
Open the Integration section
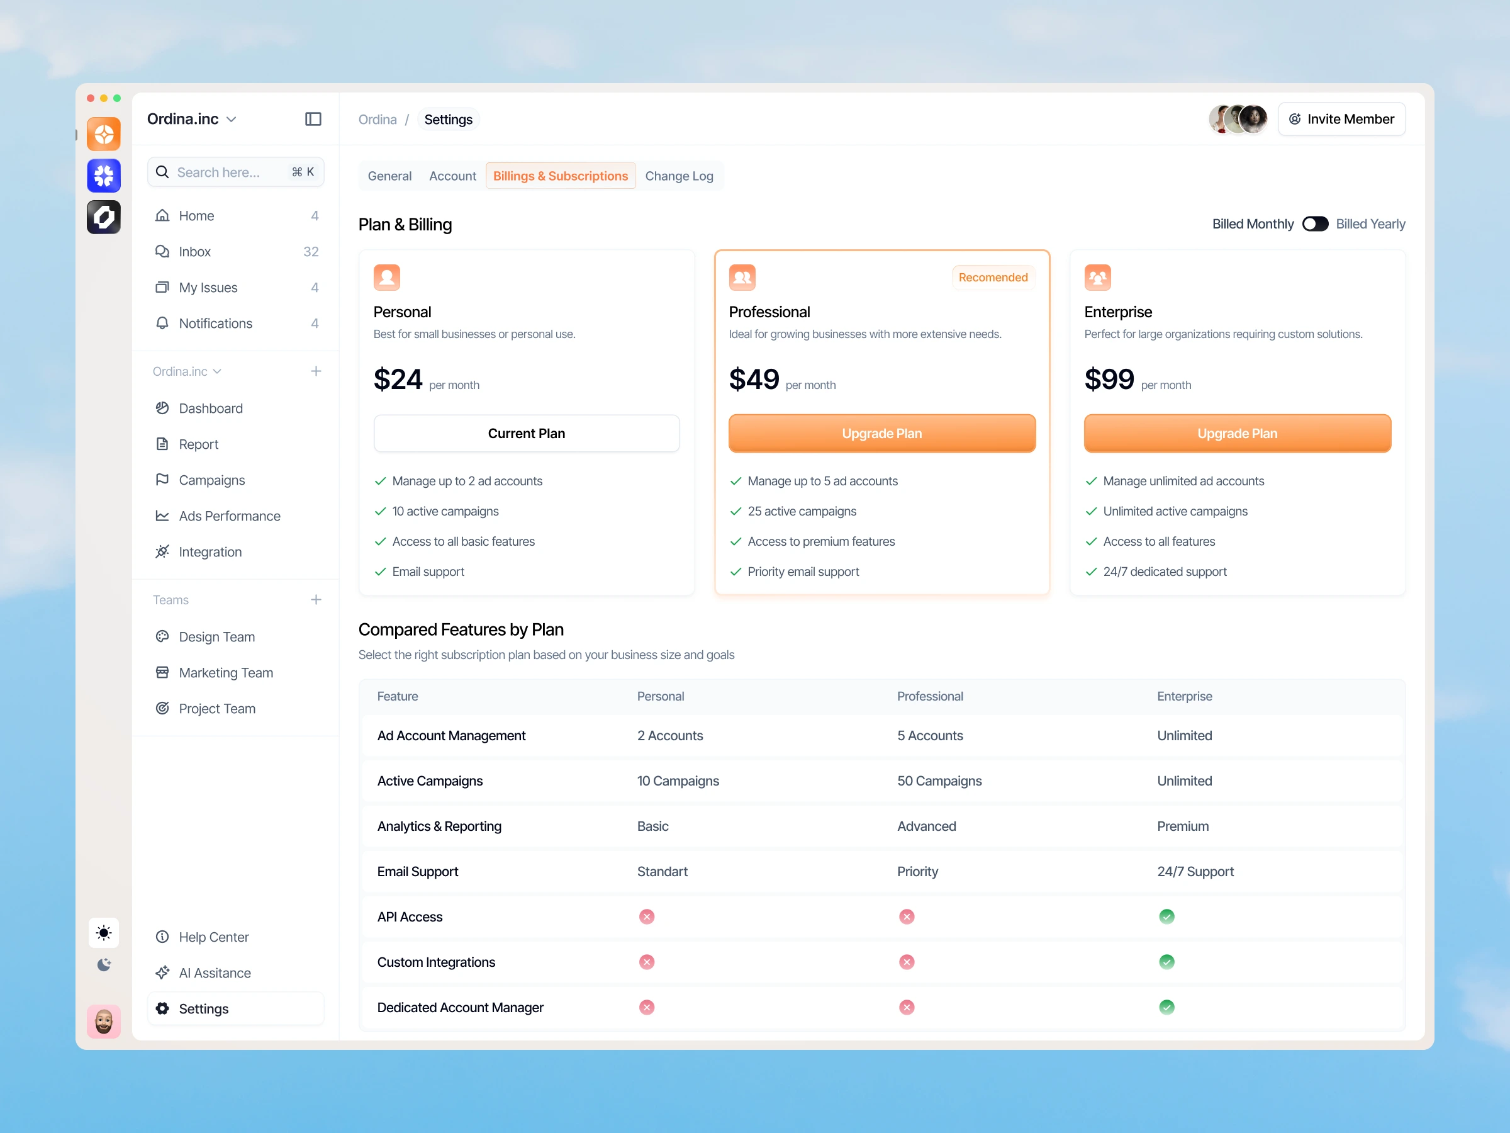click(210, 552)
